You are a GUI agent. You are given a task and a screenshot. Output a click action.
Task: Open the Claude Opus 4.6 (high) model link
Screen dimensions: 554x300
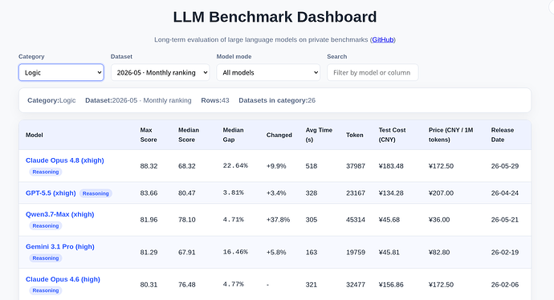point(63,279)
